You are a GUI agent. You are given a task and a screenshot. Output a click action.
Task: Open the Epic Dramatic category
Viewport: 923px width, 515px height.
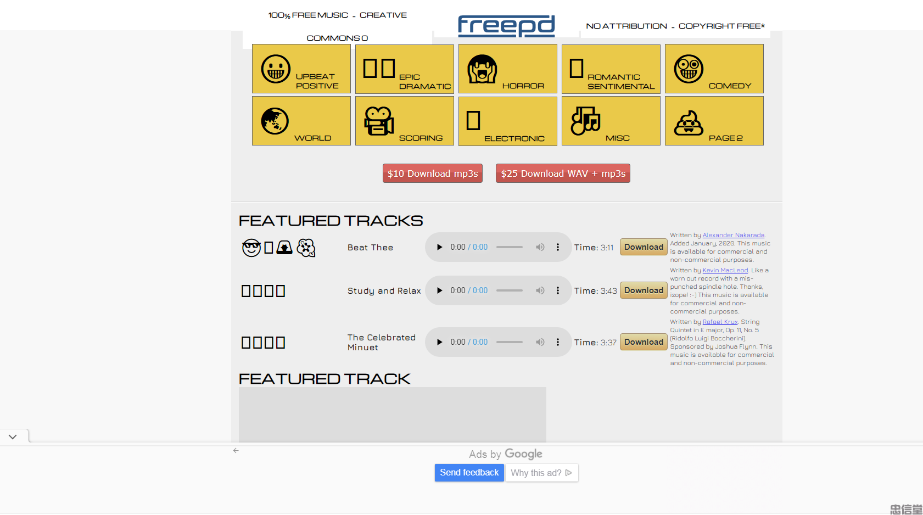404,69
